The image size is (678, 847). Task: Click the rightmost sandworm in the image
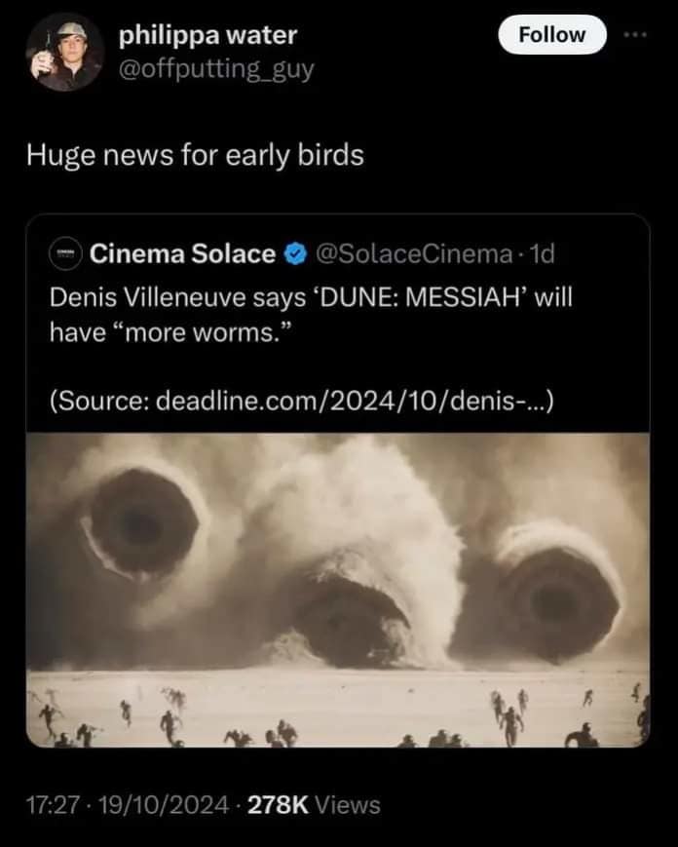pyautogui.click(x=555, y=588)
